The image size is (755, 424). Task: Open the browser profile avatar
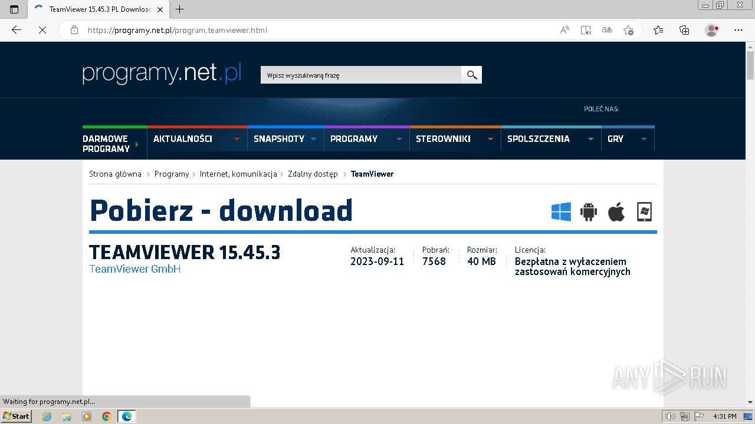[712, 30]
